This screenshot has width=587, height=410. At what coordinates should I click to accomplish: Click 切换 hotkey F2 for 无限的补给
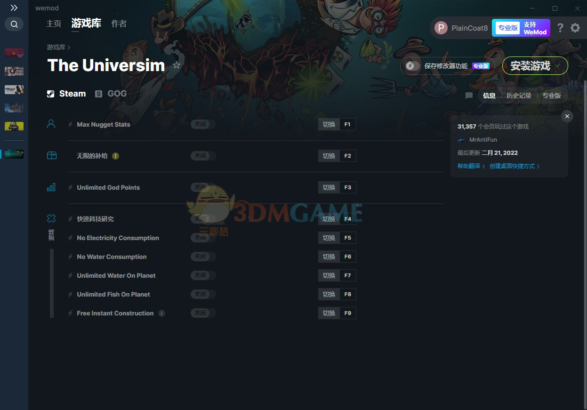click(x=337, y=156)
